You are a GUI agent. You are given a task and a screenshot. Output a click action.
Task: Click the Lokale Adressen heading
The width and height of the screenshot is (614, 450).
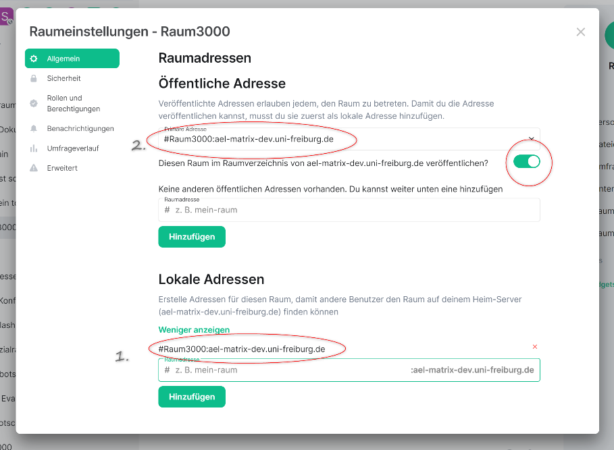point(211,279)
